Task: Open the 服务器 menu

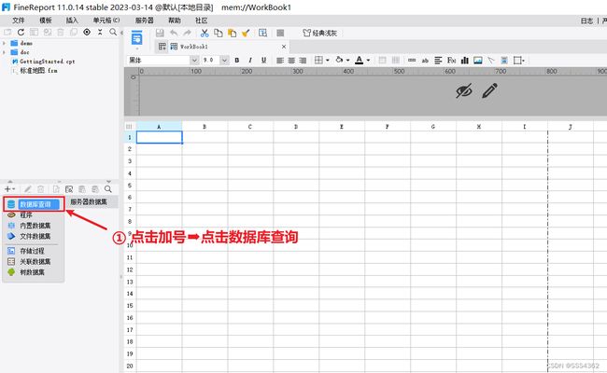Action: tap(145, 21)
